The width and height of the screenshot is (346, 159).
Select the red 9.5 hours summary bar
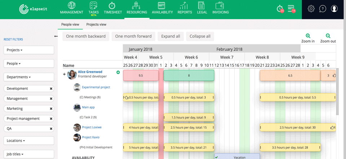coord(141,75)
